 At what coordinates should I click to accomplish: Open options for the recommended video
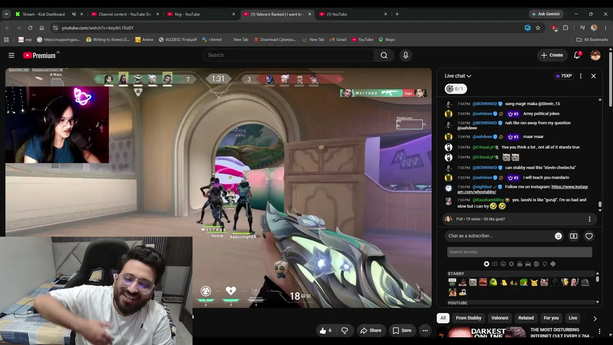click(x=599, y=332)
